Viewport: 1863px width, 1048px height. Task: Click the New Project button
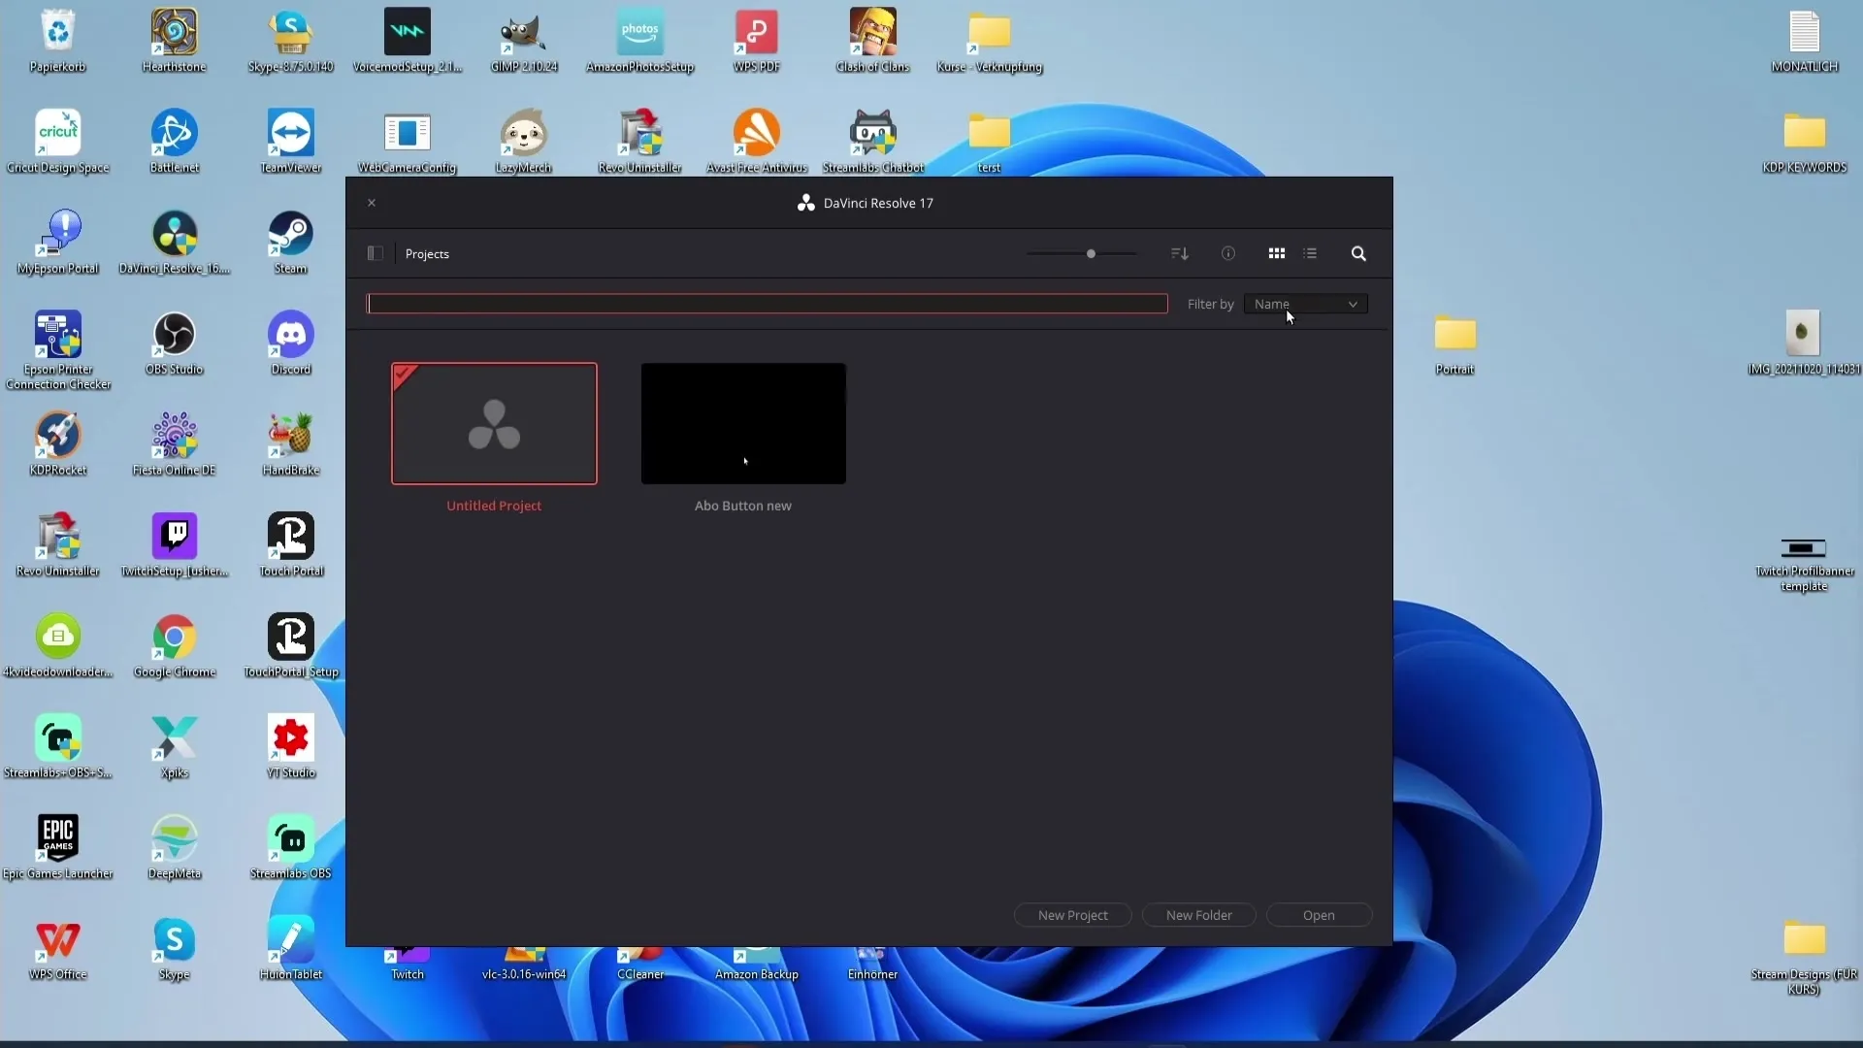(1072, 915)
